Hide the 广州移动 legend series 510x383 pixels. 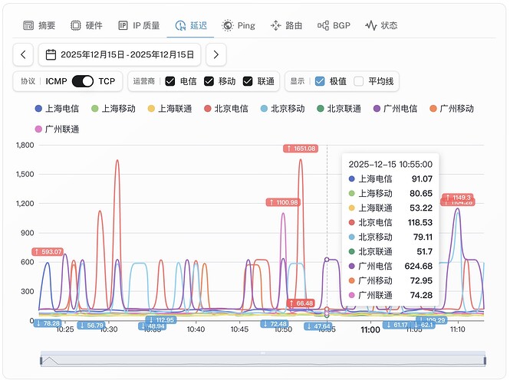(452, 109)
